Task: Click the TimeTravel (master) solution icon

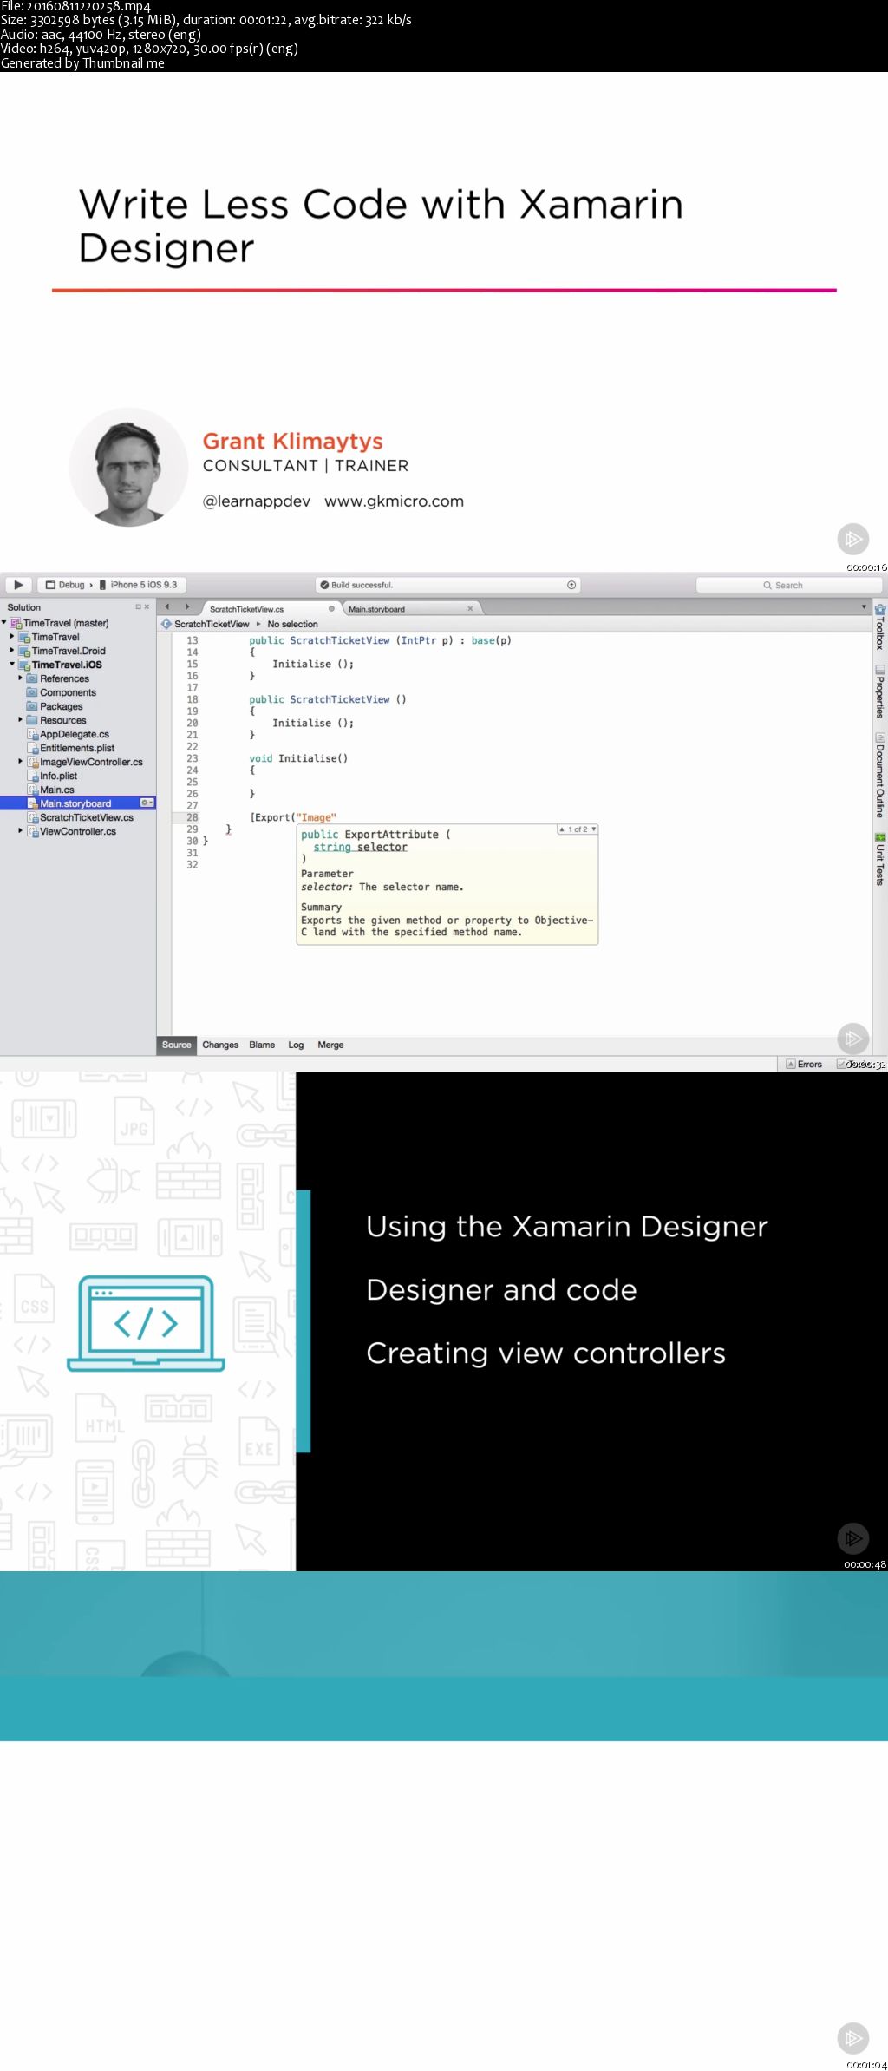Action: [16, 623]
